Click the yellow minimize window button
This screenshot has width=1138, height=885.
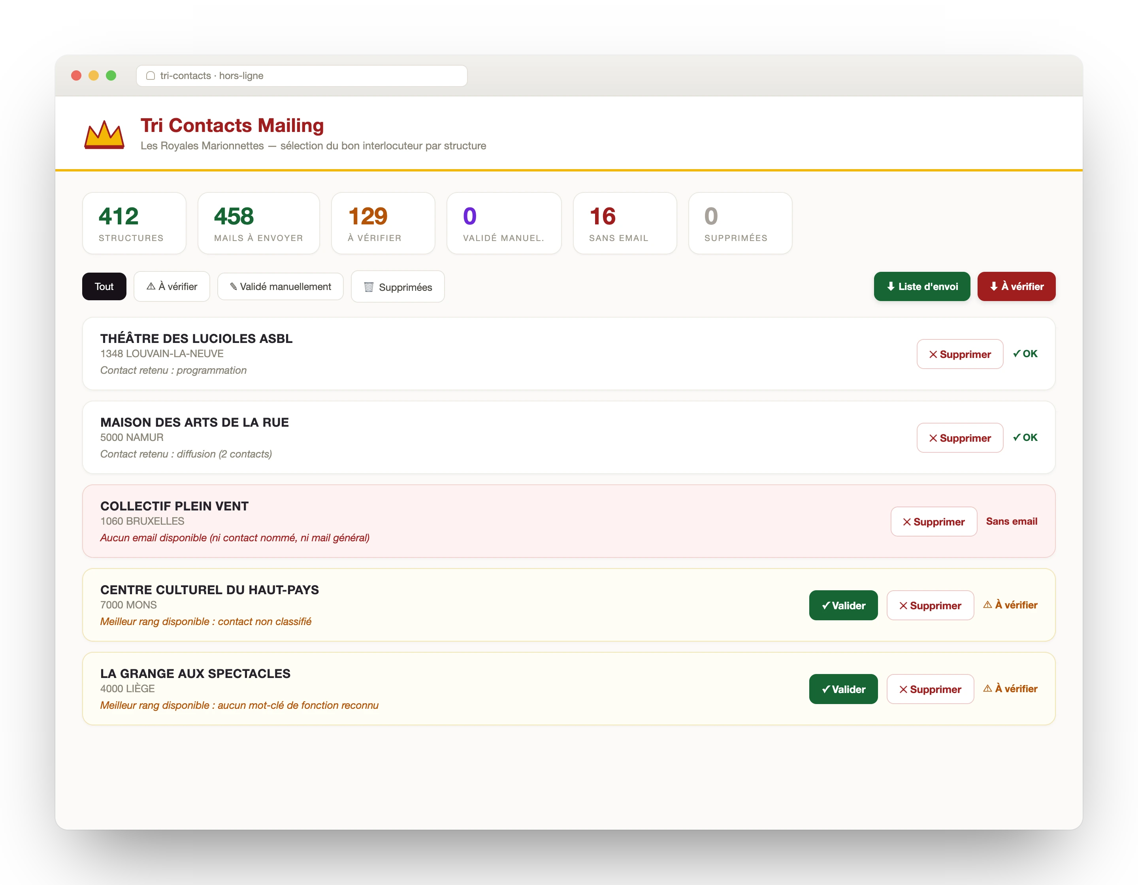point(94,76)
